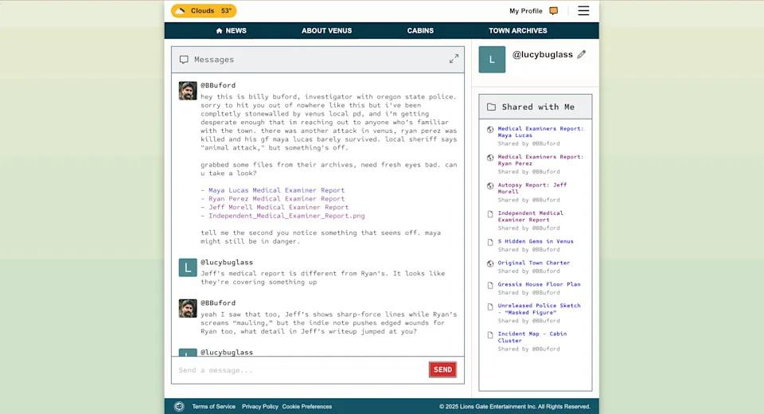
Task: Expand the Messages panel to fullscreen
Action: [454, 59]
